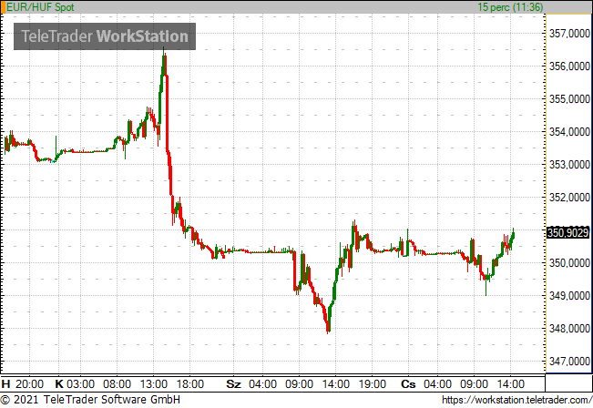Open the workstation.teletrader.com link
Viewport: 593px width, 408px height.
point(517,400)
